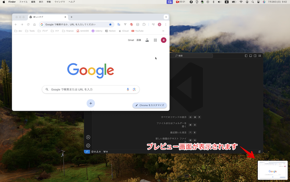Open VS Code manage gear icon

[x=88, y=146]
